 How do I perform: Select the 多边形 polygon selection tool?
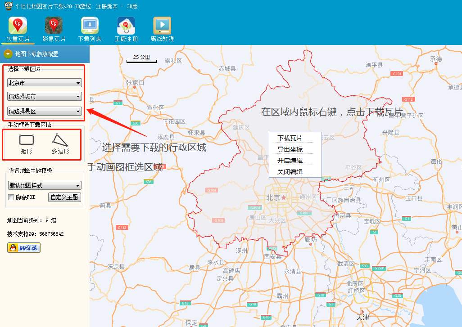(60, 144)
